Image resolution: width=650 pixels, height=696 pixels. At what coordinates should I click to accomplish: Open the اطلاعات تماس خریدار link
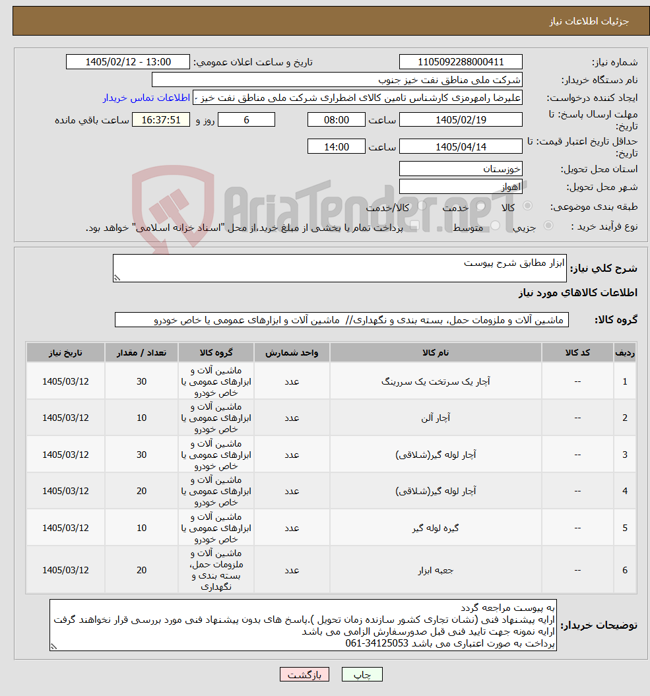tap(146, 98)
